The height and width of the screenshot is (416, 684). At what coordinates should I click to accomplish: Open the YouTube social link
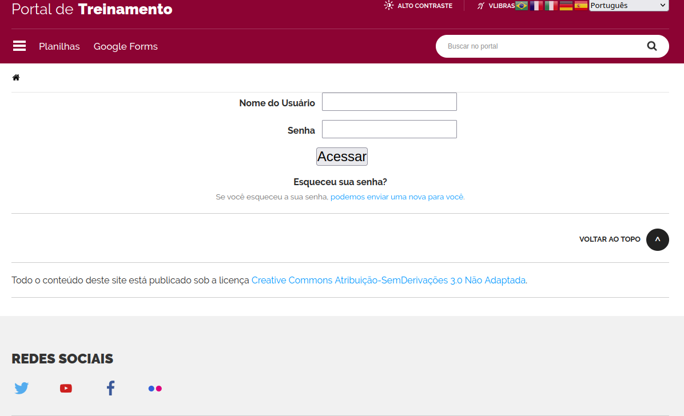[66, 389]
